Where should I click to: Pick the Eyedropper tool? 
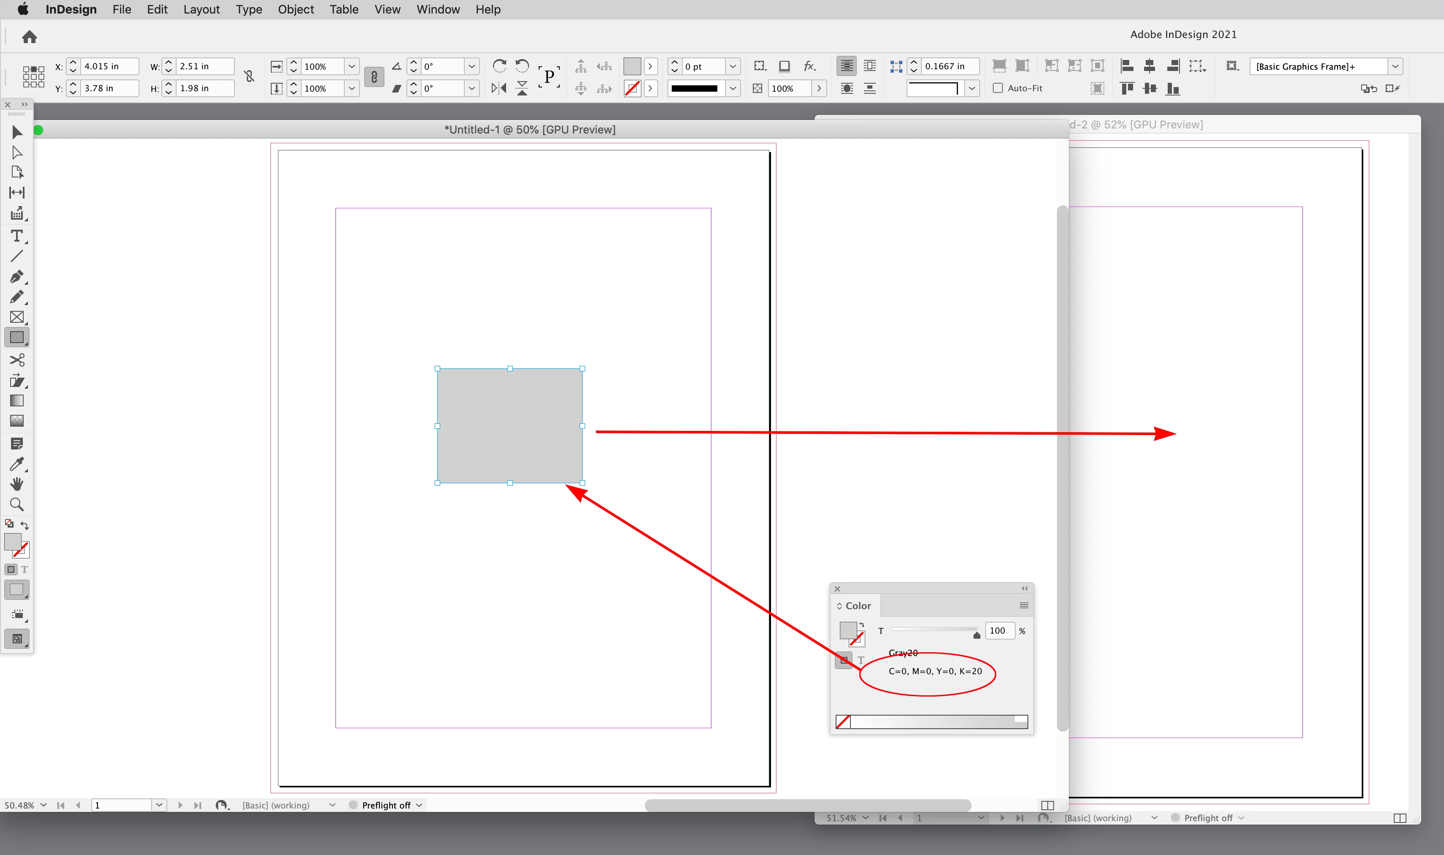17,464
